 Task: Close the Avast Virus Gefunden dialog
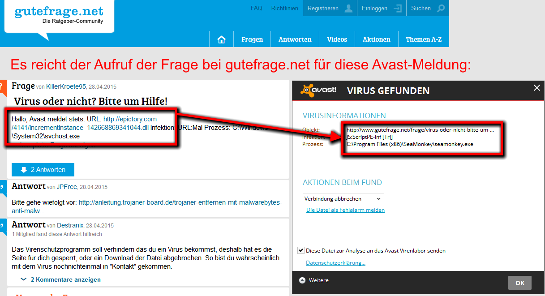(x=537, y=88)
